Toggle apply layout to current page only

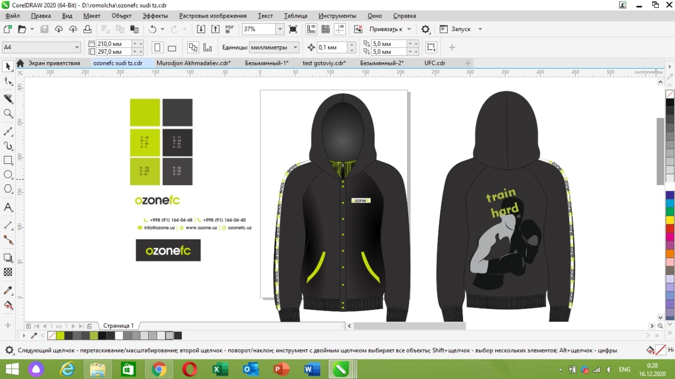(x=207, y=47)
